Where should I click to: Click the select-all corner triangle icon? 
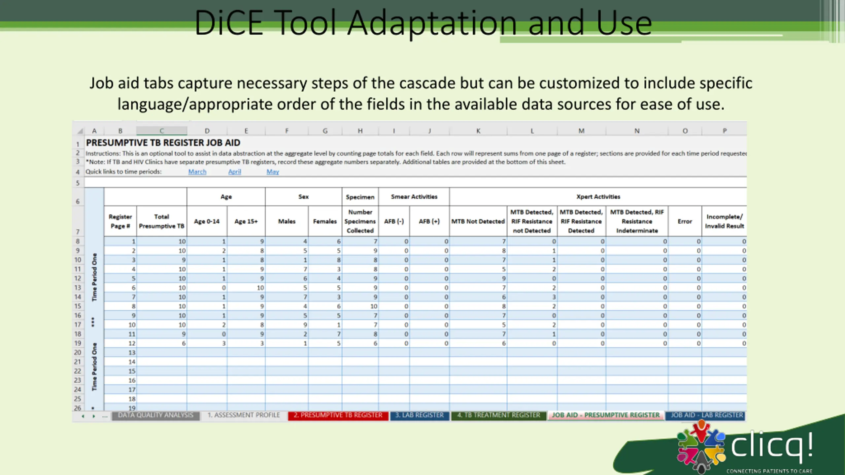(x=80, y=131)
